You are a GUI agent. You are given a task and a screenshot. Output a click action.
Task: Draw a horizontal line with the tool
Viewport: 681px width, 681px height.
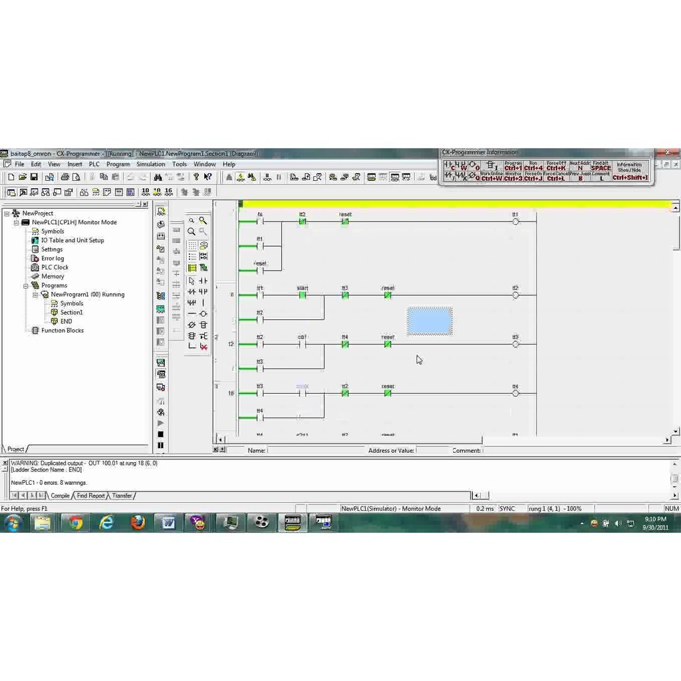[192, 314]
